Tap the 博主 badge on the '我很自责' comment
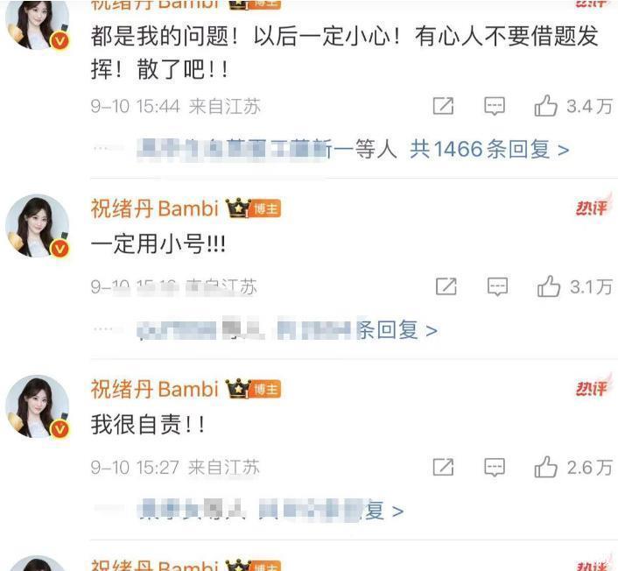The image size is (618, 571). point(265,390)
